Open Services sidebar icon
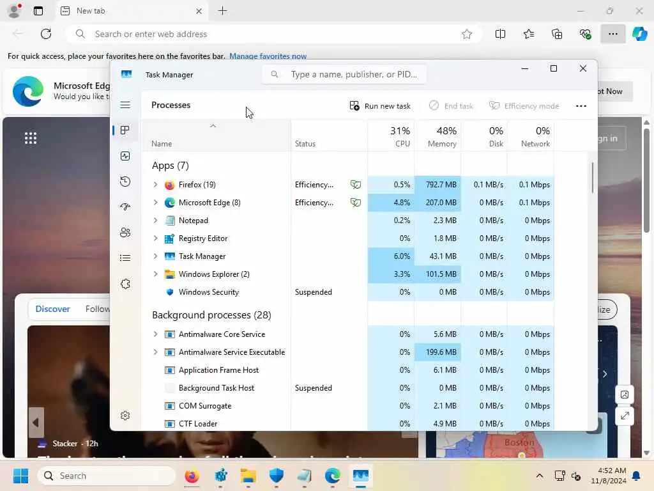This screenshot has height=491, width=654. tap(125, 284)
